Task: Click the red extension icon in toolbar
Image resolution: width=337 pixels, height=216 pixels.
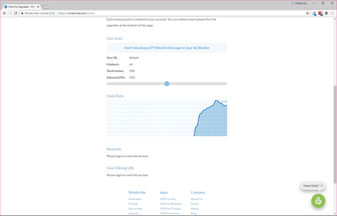Action: [x=320, y=13]
